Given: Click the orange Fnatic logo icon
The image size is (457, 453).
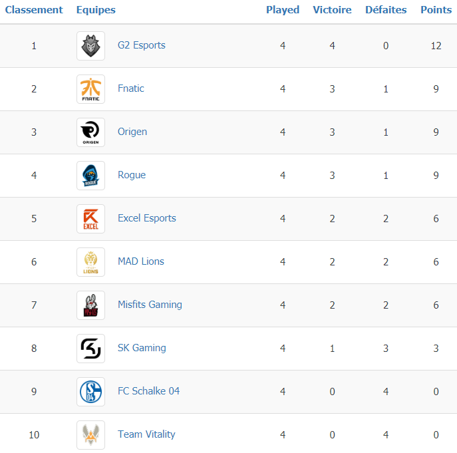Looking at the screenshot, I should click(90, 89).
